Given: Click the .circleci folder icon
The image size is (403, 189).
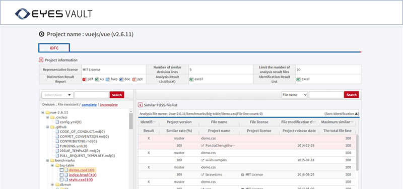Looking at the screenshot, I should pos(52,117).
